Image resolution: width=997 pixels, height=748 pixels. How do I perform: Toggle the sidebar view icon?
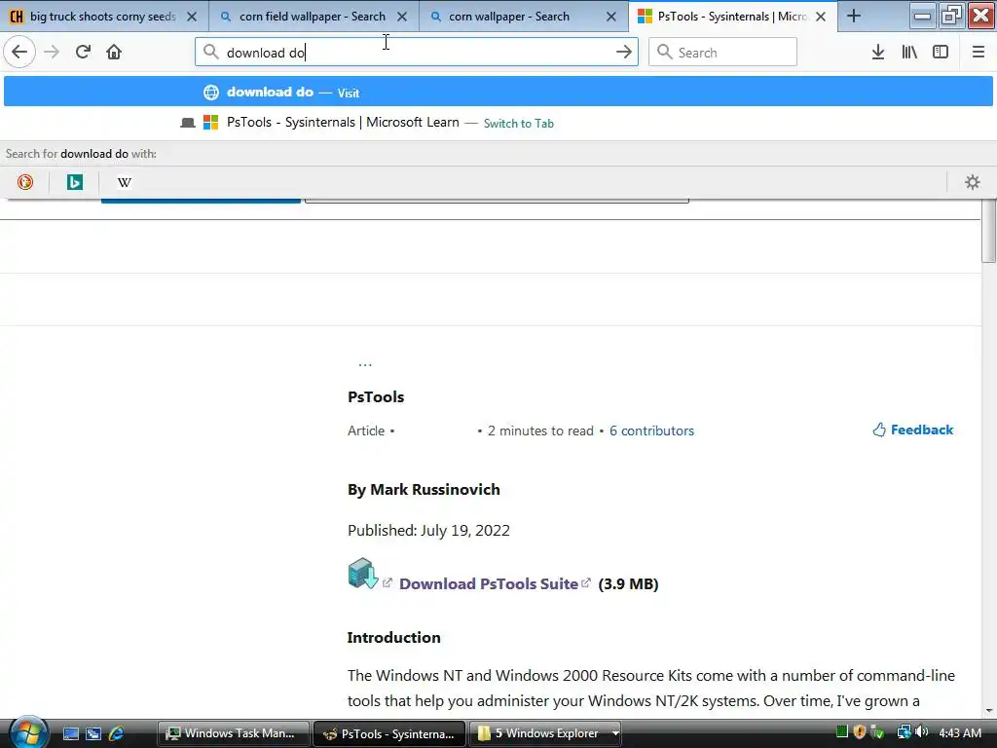(x=941, y=53)
